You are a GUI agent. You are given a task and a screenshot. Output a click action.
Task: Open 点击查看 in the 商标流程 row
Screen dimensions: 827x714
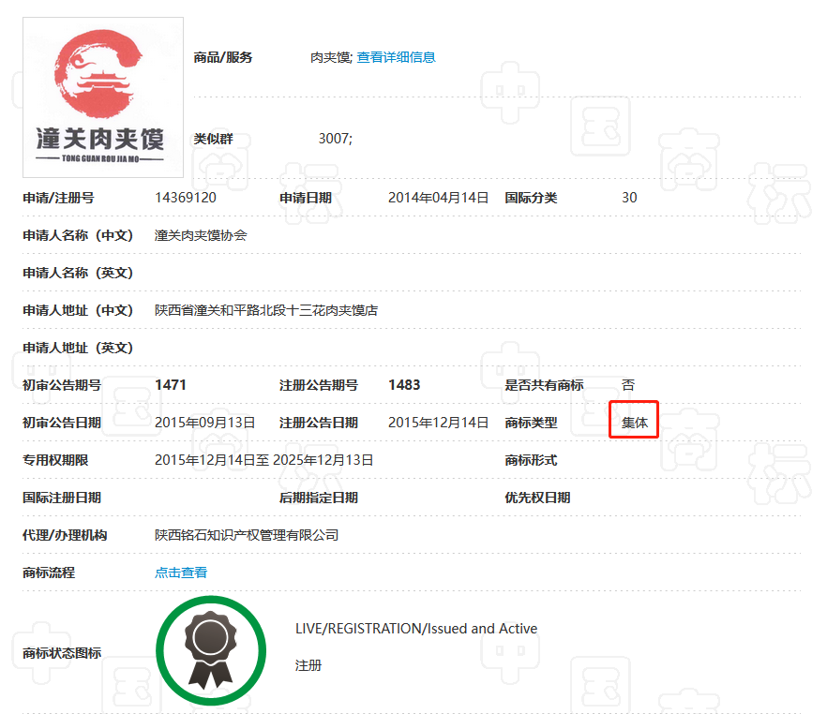coord(180,572)
